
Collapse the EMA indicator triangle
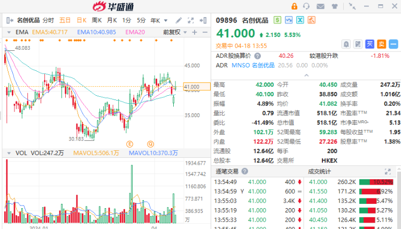[x=9, y=33]
